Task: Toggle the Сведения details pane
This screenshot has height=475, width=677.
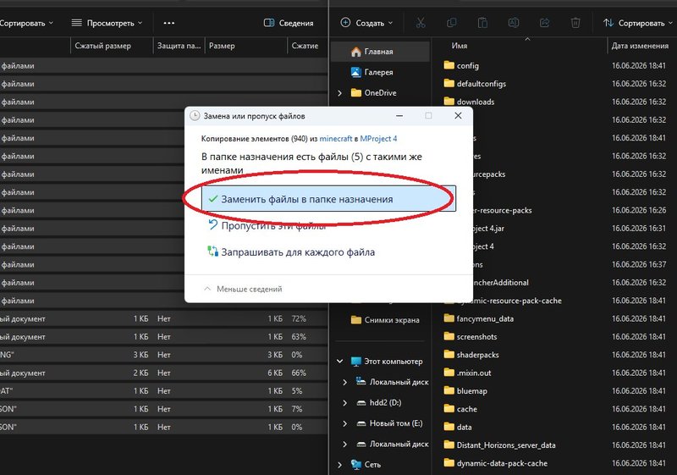Action: coord(289,23)
